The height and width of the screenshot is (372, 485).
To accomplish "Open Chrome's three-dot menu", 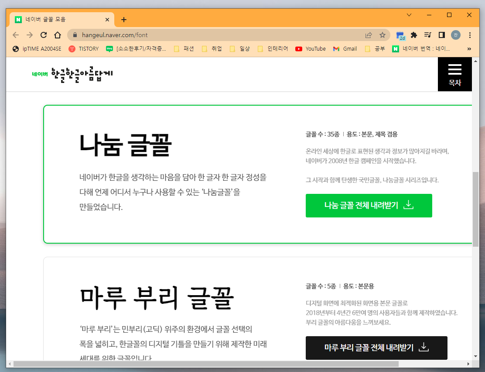I will pyautogui.click(x=470, y=35).
